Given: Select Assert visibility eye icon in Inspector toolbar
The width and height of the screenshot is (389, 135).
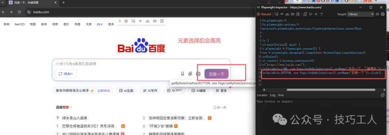Looking at the screenshot, I should [282, 14].
